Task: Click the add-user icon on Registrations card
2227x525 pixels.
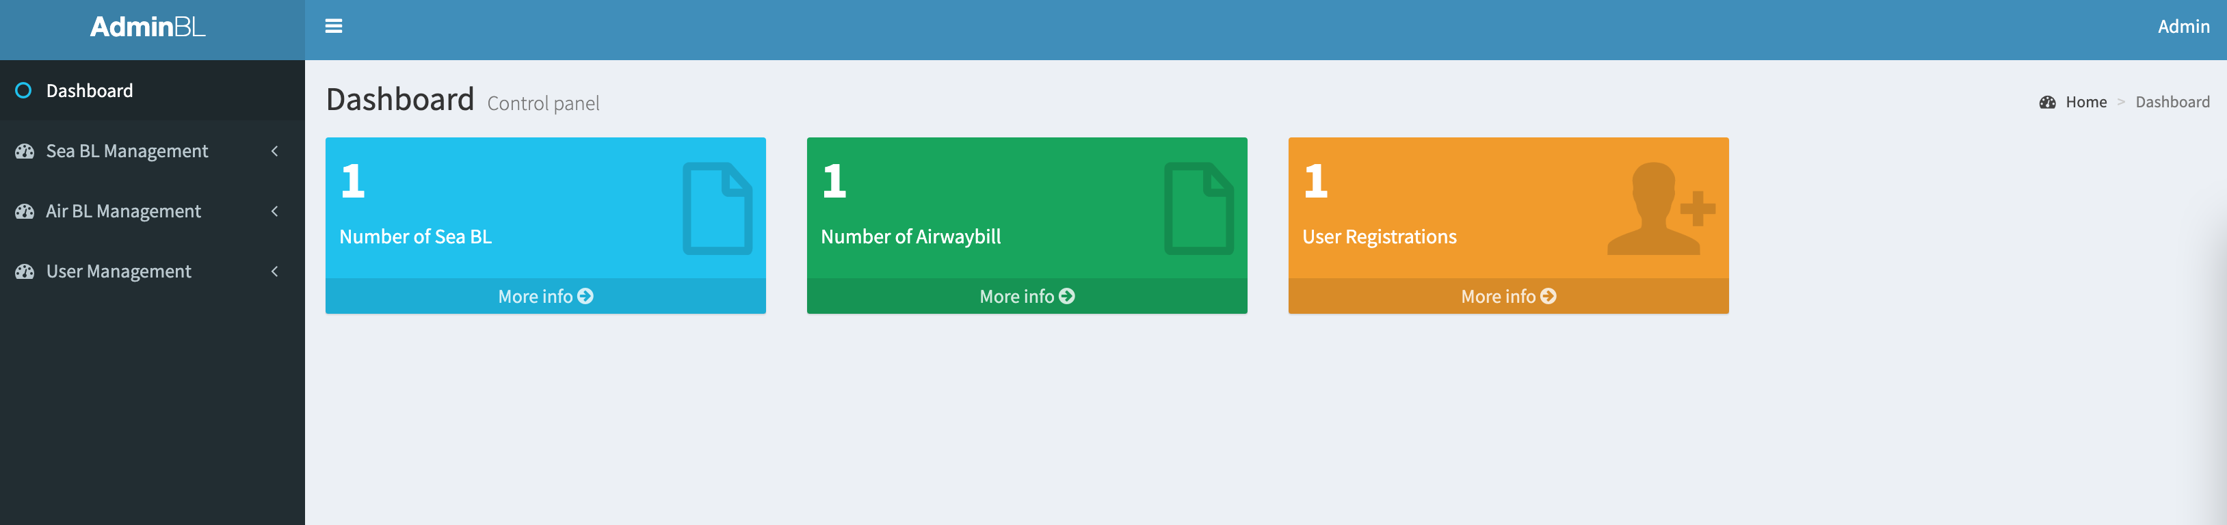Action: point(1661,208)
